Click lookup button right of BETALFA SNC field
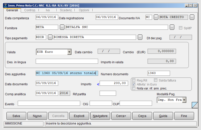The width and height of the screenshot is (201, 130). (172, 27)
